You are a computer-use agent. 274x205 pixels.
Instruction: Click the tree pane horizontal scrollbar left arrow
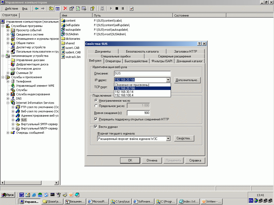(3, 183)
